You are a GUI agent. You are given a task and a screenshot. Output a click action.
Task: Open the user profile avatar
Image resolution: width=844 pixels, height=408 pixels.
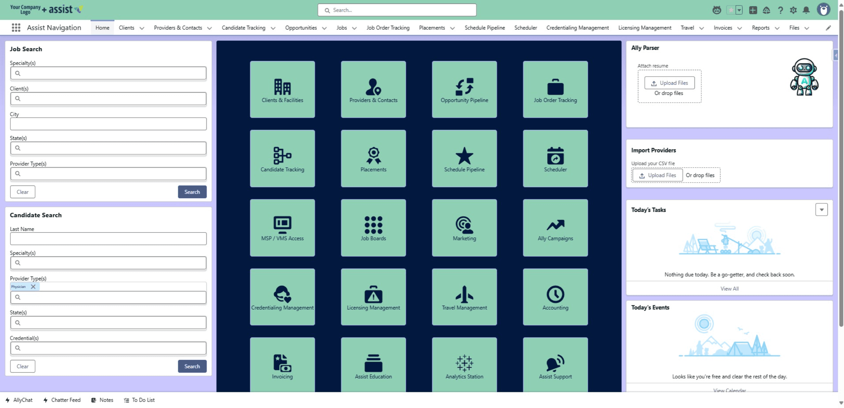click(823, 10)
